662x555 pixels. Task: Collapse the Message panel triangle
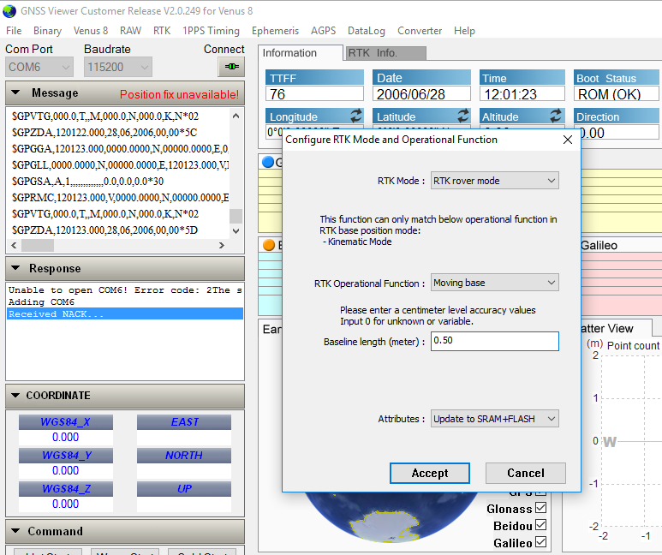[15, 93]
